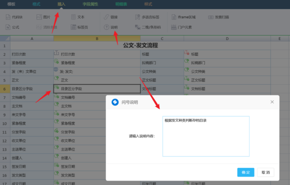Select cell 主送单位 in column A
Image resolution: width=290 pixels, height=185 pixels.
click(32, 150)
